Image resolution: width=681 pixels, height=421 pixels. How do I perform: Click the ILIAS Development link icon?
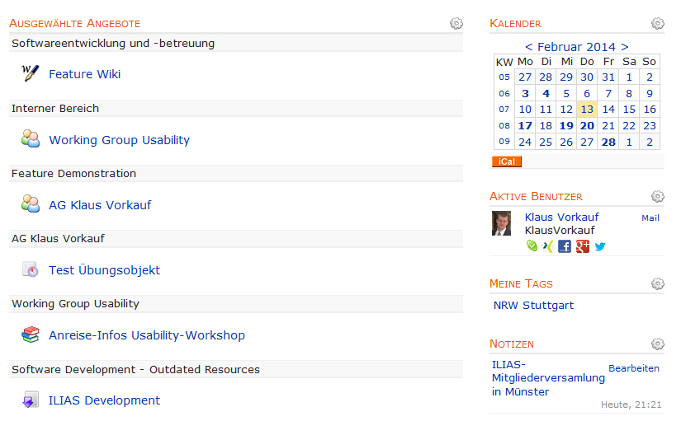(31, 400)
